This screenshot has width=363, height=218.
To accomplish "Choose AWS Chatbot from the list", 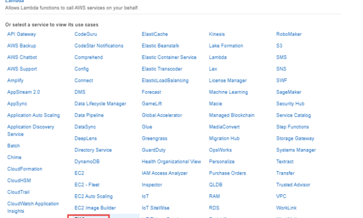I will 22,57.
